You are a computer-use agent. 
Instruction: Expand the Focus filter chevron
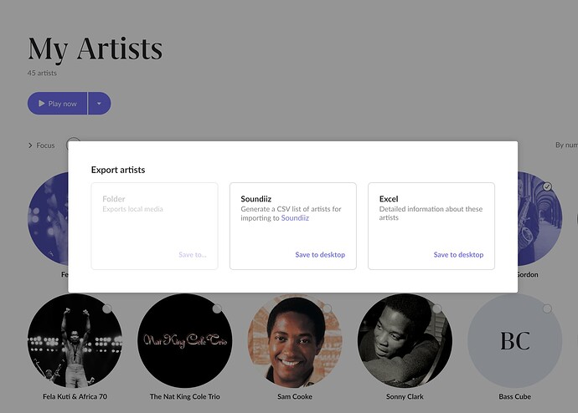[31, 145]
